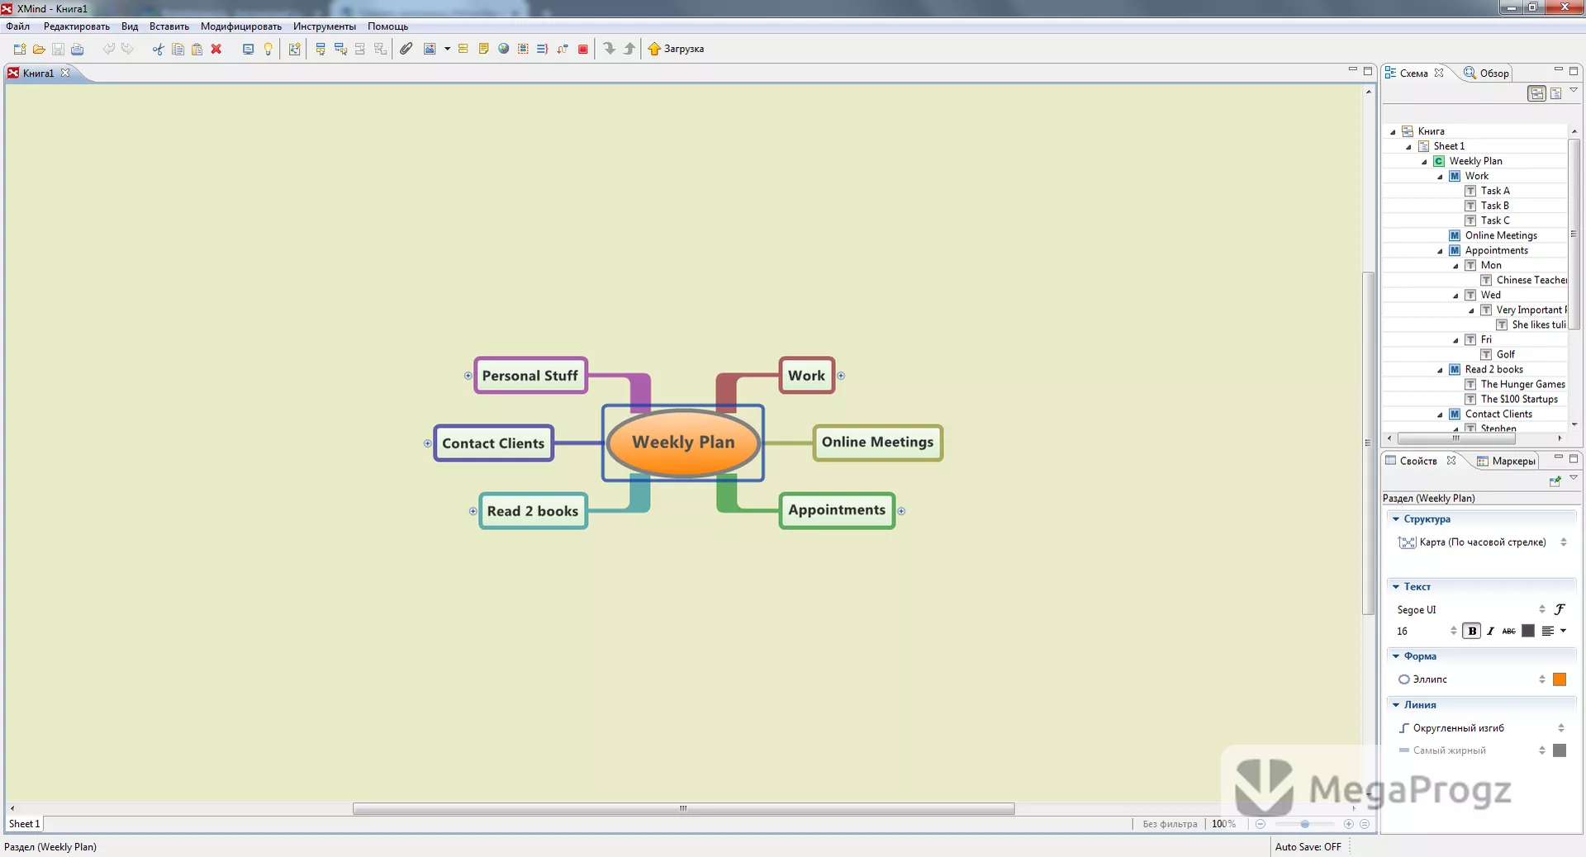Open the dark text color swatch

tap(1528, 631)
